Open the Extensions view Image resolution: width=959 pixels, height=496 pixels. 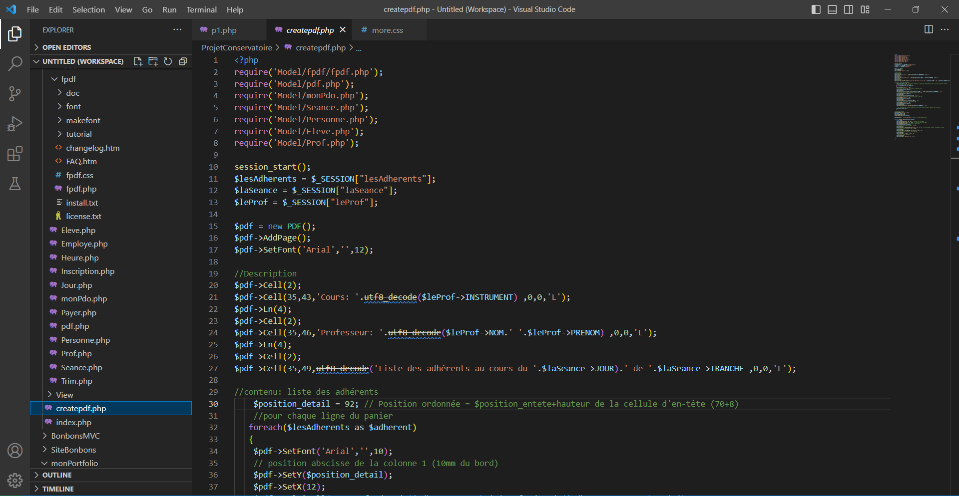[x=15, y=154]
